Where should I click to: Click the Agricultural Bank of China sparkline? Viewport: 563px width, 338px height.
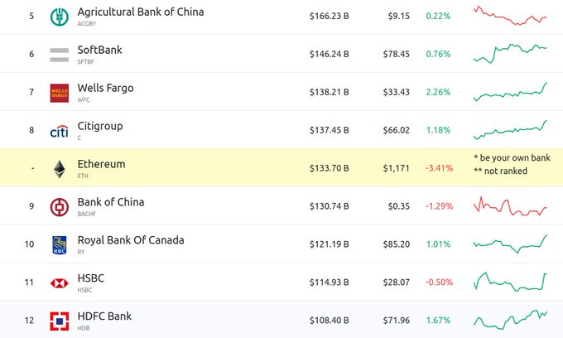510,16
